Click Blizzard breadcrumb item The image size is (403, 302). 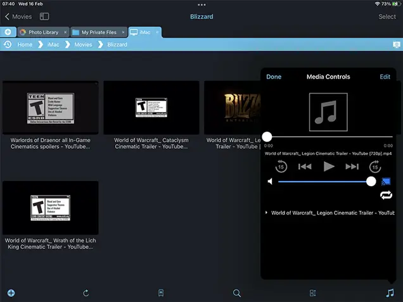tap(117, 45)
